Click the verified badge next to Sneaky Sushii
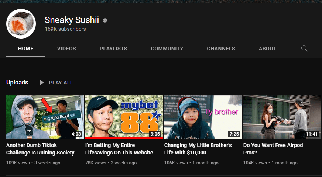 [x=105, y=20]
